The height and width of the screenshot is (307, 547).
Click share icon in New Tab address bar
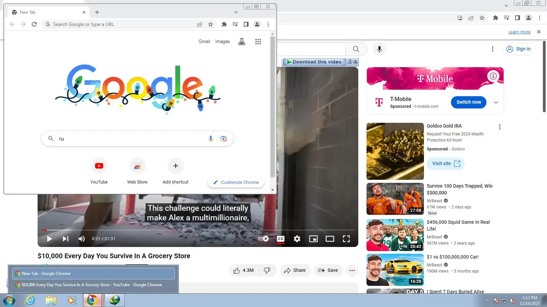[x=200, y=24]
